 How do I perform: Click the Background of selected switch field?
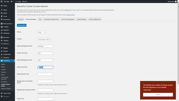click(x=45, y=90)
